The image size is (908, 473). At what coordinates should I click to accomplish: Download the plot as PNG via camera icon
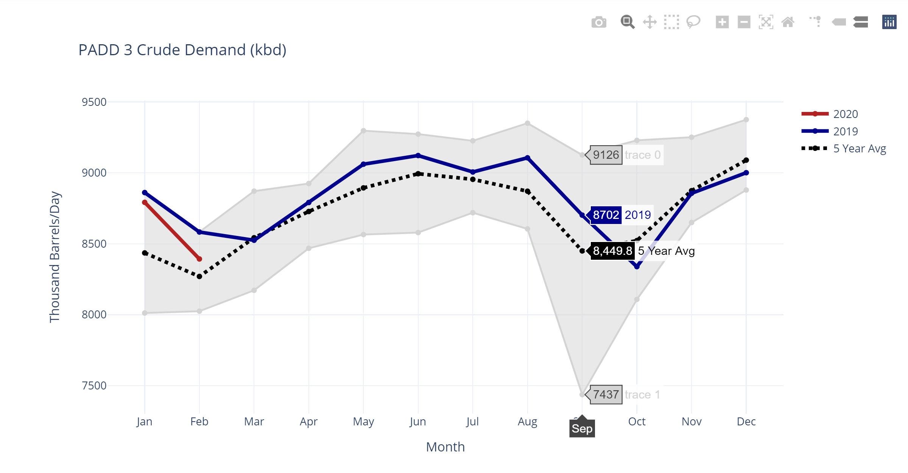coord(599,23)
